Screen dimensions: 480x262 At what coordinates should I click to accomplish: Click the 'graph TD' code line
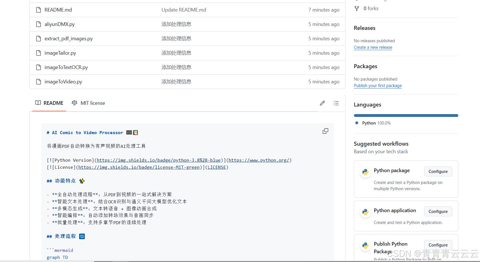click(57, 257)
